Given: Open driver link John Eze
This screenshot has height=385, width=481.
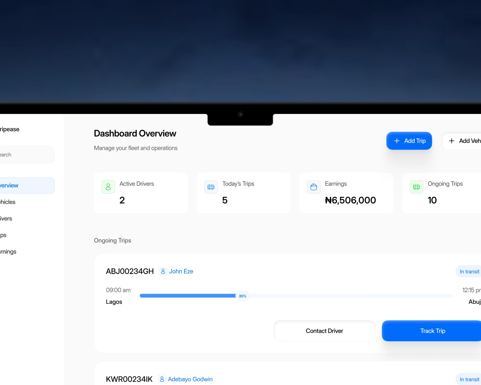Looking at the screenshot, I should (181, 271).
